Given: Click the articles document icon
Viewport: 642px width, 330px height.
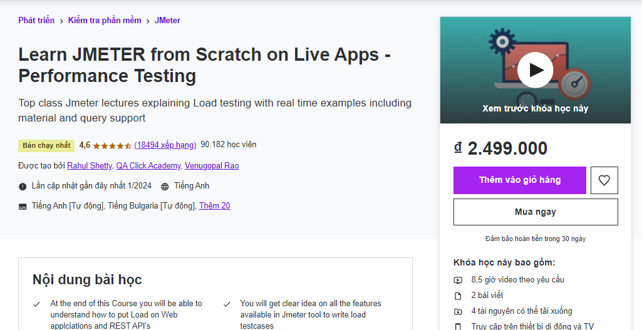Looking at the screenshot, I should [x=458, y=296].
